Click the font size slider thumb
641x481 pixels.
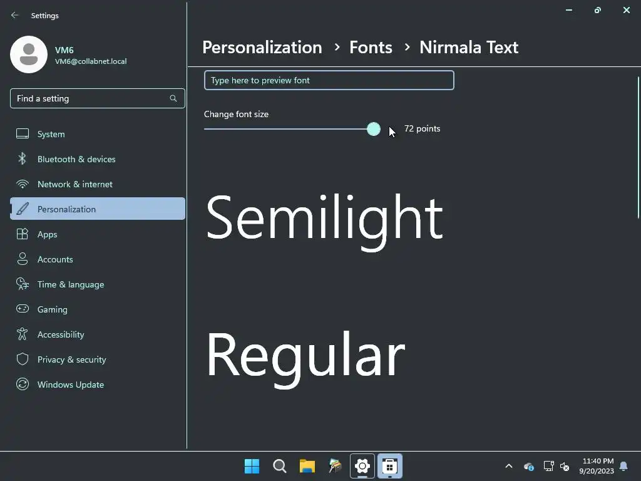pos(373,129)
